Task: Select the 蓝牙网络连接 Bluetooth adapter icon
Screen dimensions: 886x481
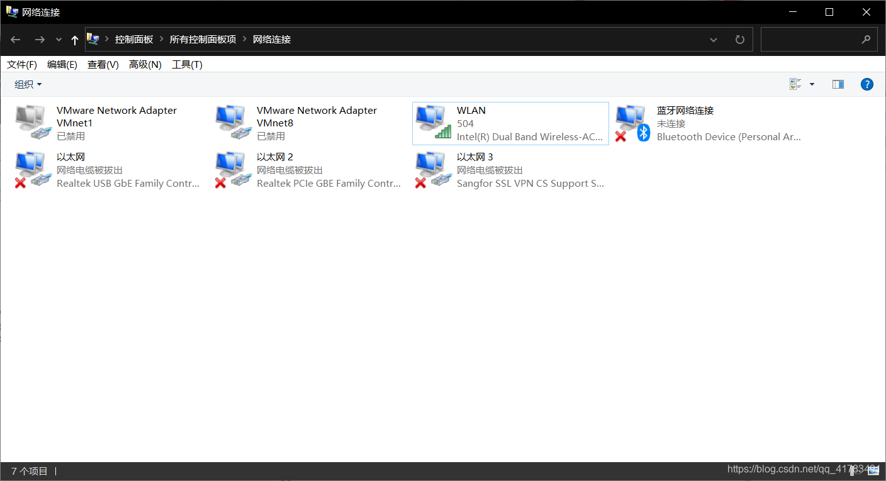Action: tap(633, 123)
